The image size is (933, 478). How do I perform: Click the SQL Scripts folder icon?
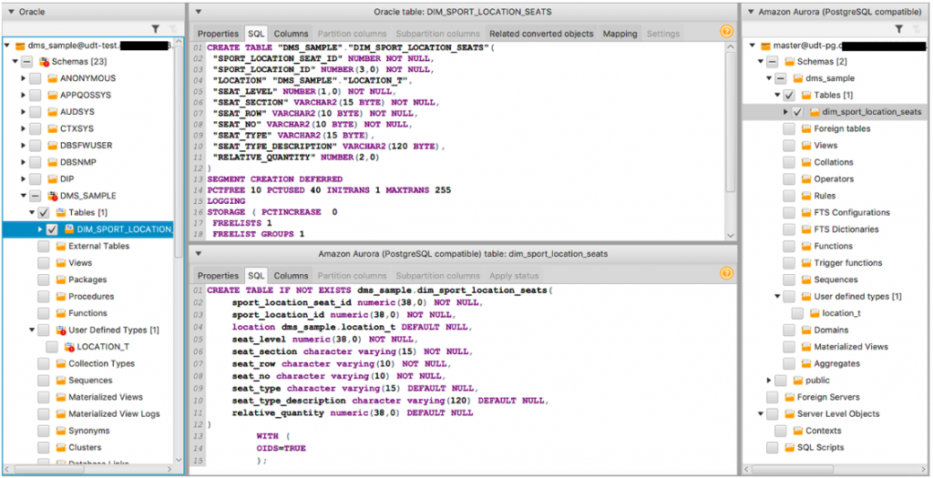coord(790,447)
